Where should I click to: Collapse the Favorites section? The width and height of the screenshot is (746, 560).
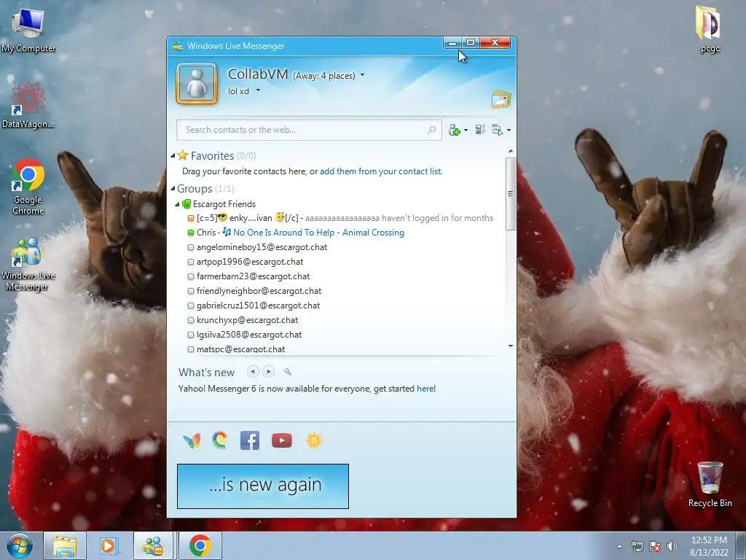pyautogui.click(x=173, y=156)
